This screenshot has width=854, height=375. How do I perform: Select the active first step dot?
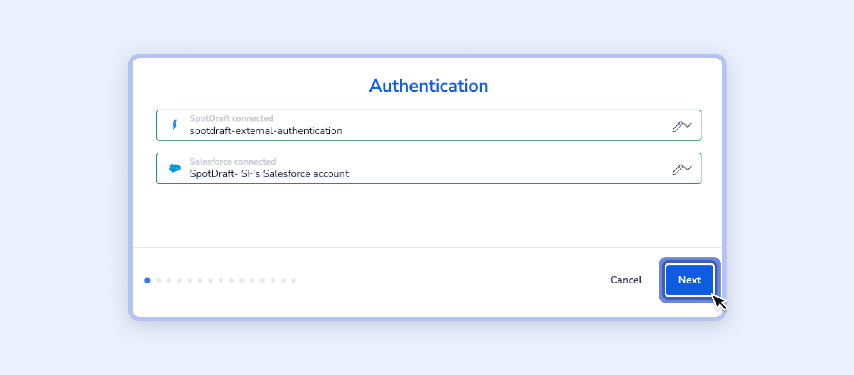click(147, 280)
